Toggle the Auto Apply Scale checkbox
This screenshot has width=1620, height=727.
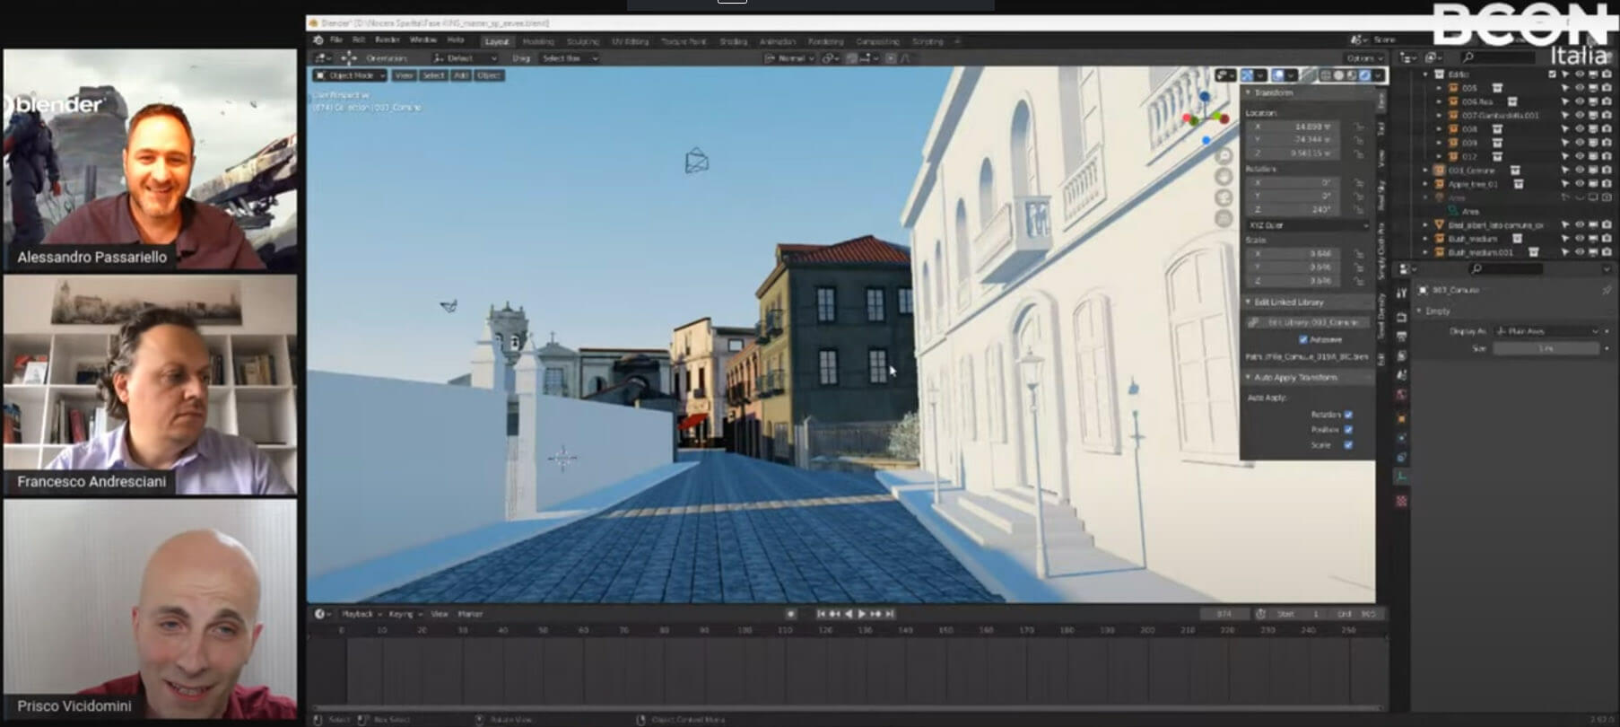coord(1348,445)
